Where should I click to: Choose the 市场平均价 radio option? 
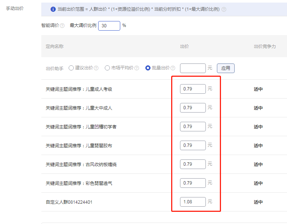pos(107,68)
